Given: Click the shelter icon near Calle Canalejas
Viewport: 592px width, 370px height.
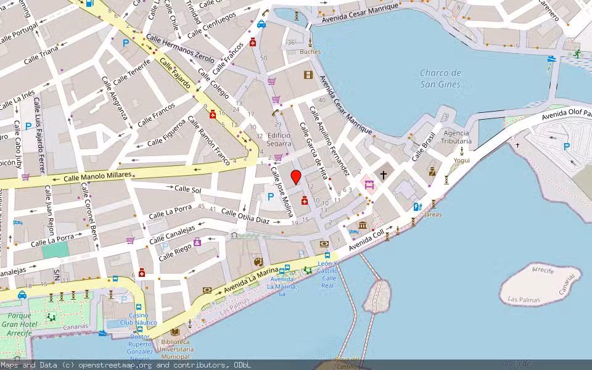Looking at the screenshot, I should point(234,234).
